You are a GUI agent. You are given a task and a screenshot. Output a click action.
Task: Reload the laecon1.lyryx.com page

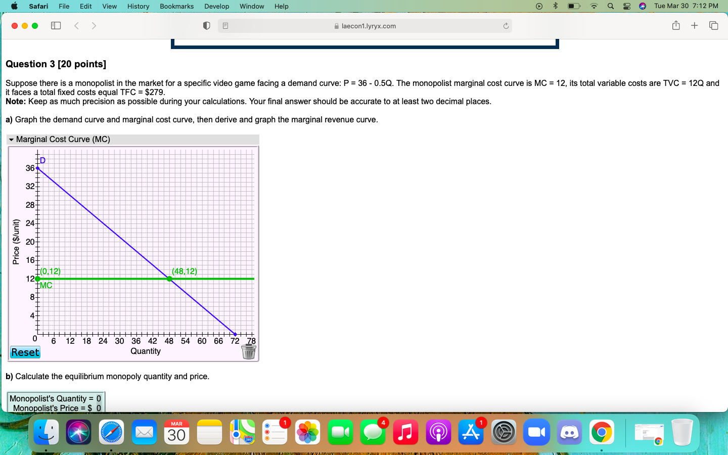(506, 25)
